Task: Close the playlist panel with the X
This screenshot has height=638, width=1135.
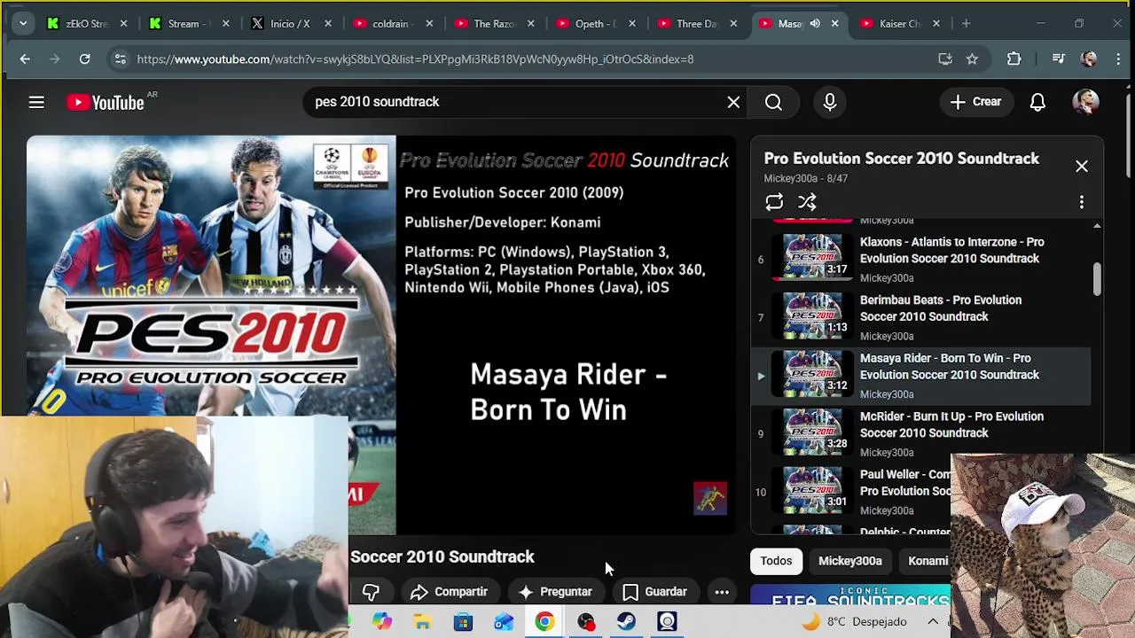Action: click(1082, 167)
